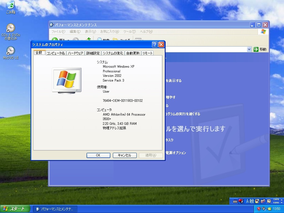Toggle CAPS on the language bar
Image resolution: width=284 pixels, height=213 pixels.
tap(276, 199)
